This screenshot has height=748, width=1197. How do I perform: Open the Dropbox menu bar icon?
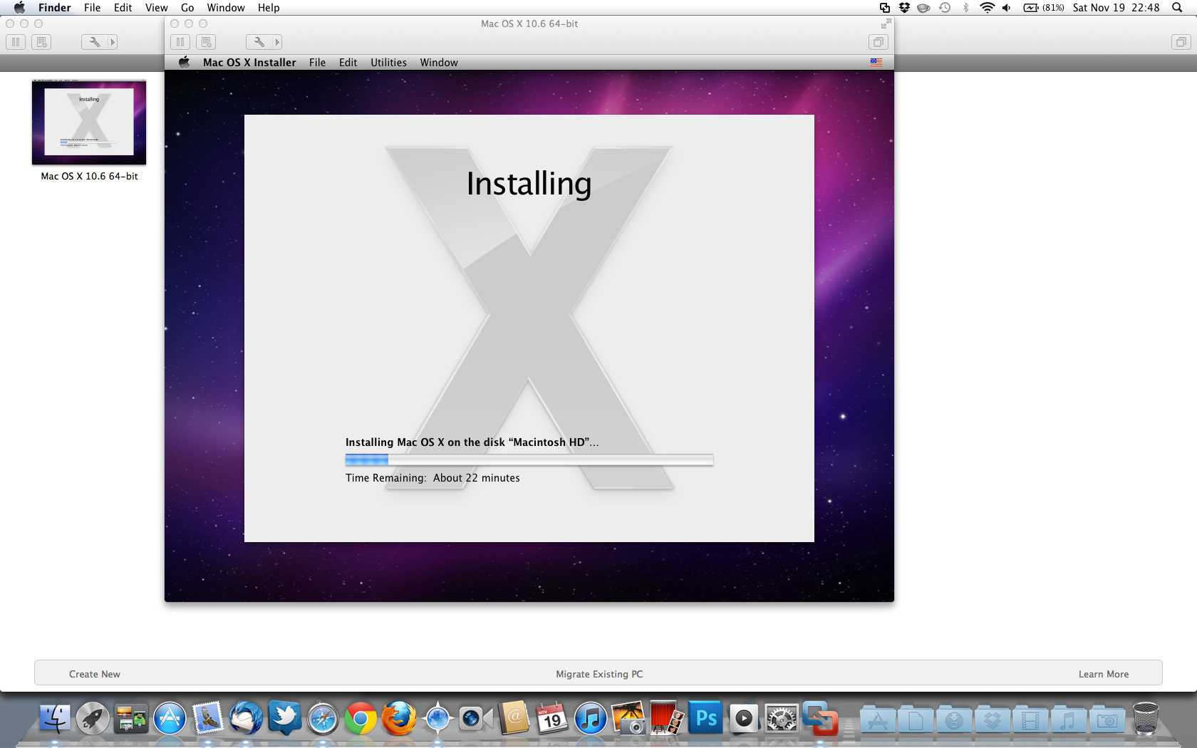904,8
